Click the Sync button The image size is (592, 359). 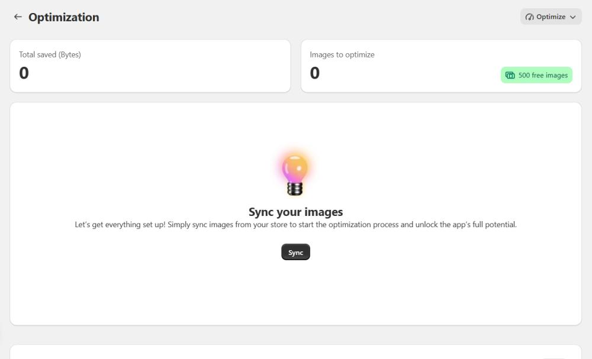295,253
